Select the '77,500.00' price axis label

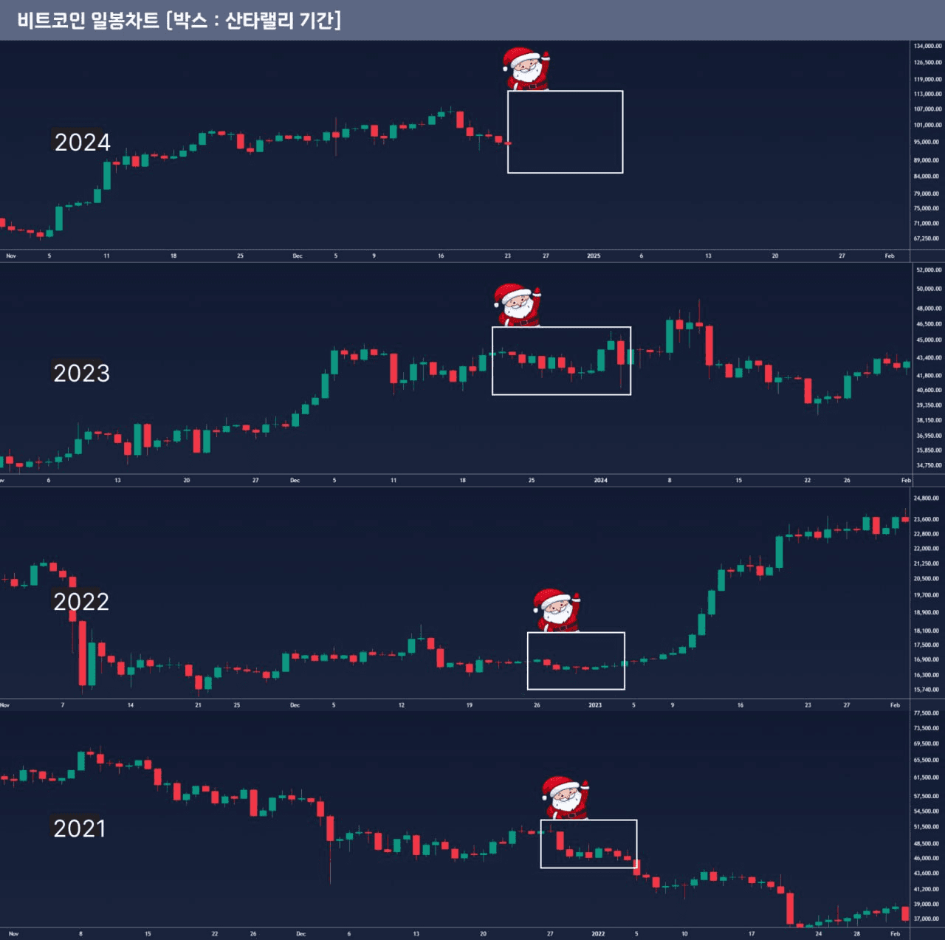tap(927, 713)
